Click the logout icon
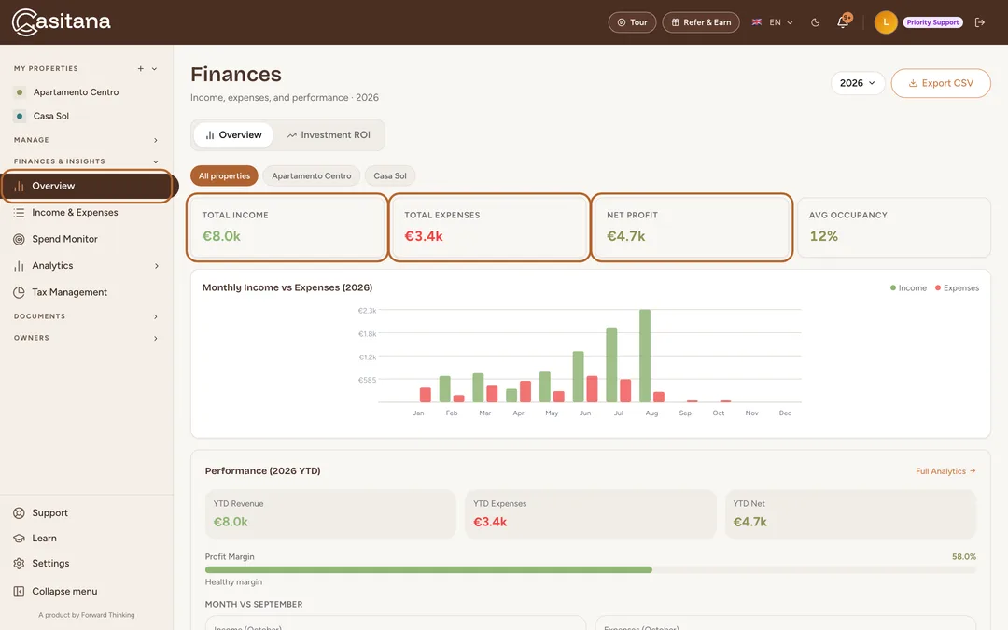This screenshot has height=630, width=1008. tap(980, 22)
